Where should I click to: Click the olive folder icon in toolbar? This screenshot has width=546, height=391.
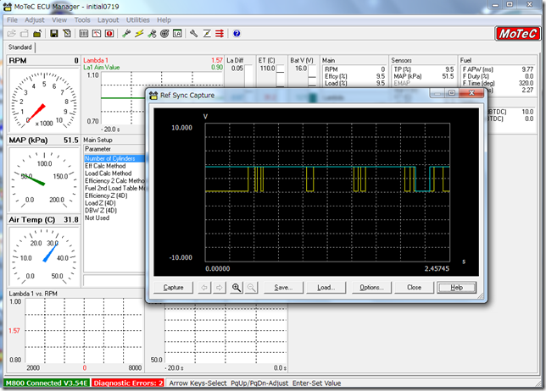click(x=37, y=34)
